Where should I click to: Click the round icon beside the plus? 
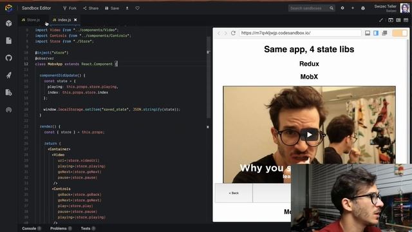pos(363,8)
